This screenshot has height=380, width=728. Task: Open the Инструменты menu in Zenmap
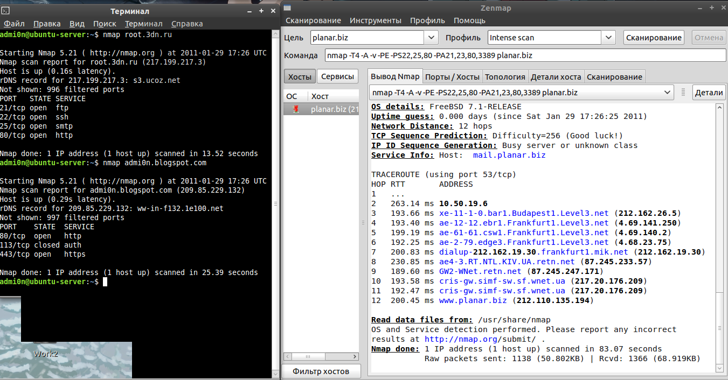click(376, 20)
